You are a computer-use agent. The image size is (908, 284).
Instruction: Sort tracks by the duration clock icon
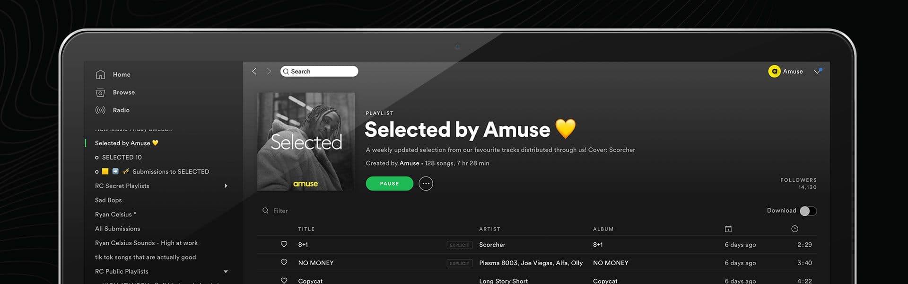pos(794,229)
